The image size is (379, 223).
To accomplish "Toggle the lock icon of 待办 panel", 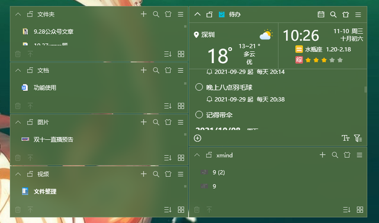I will [x=209, y=14].
